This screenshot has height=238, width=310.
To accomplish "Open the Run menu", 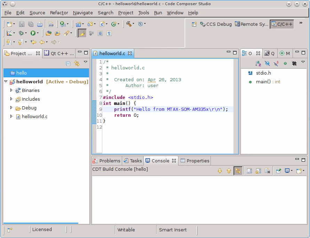I will [x=158, y=13].
